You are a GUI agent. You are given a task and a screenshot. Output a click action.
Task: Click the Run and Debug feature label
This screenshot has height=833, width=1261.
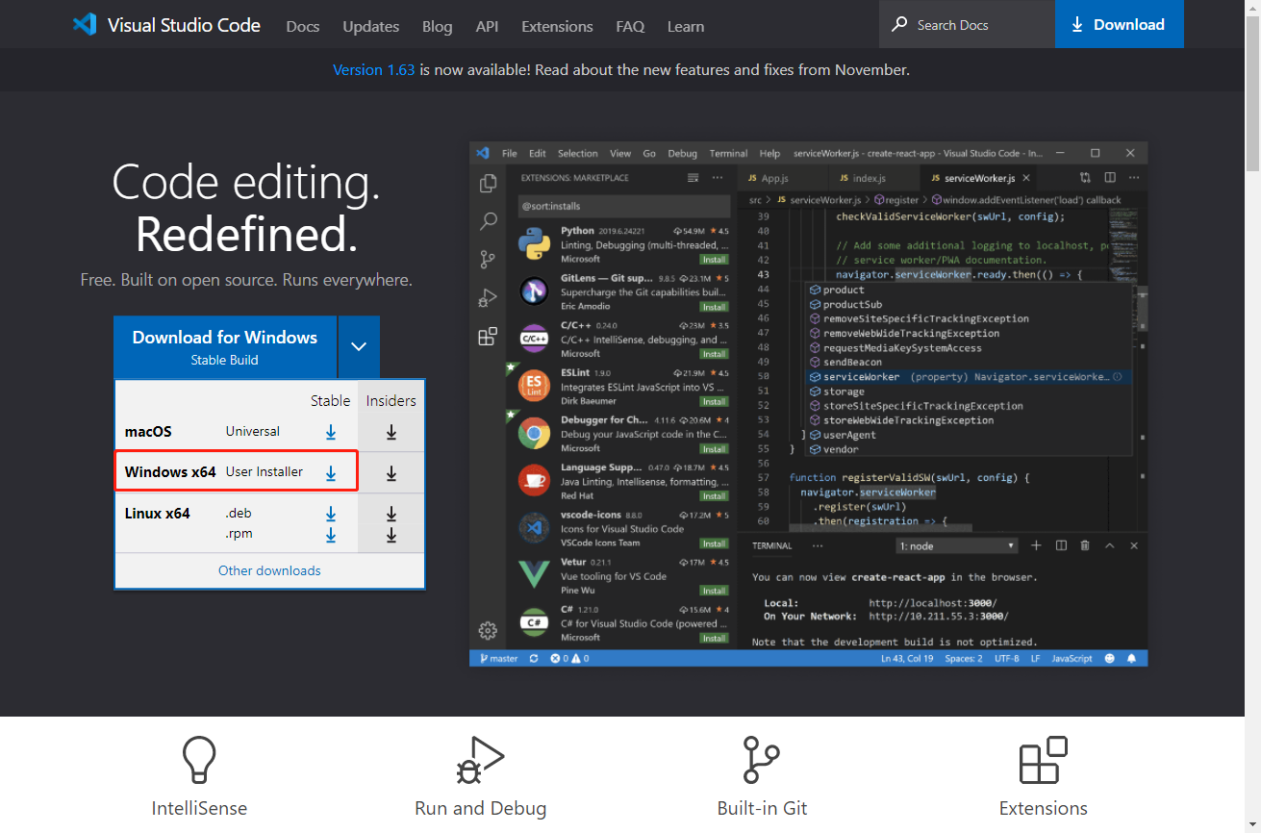click(480, 808)
